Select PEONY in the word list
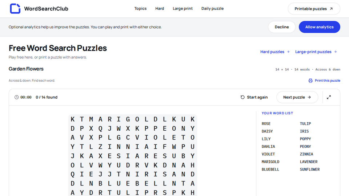The width and height of the screenshot is (349, 196). (x=305, y=146)
